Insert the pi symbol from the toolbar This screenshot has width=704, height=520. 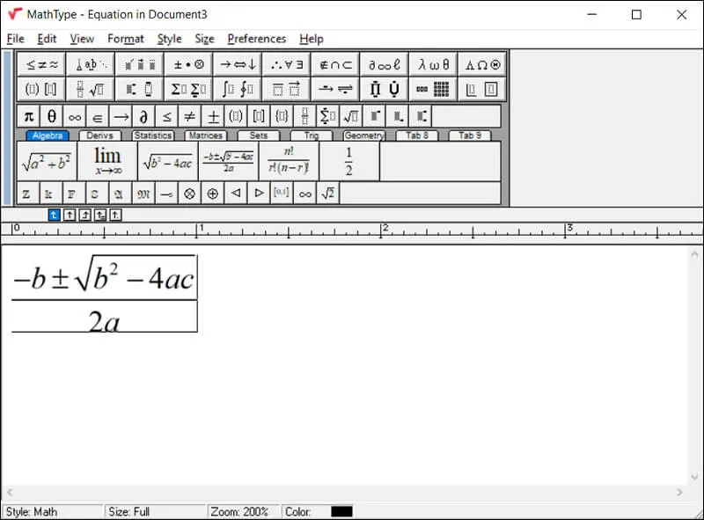[27, 115]
